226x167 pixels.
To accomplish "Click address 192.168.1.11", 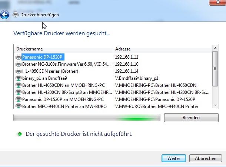I will click(x=127, y=57).
